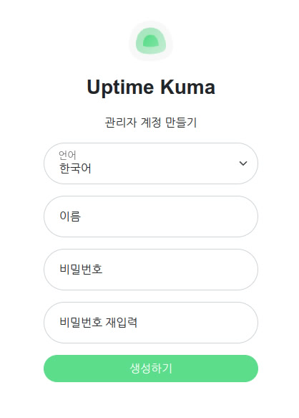The width and height of the screenshot is (299, 418).
Task: Click the 비밀번호 password field
Action: pos(151,270)
